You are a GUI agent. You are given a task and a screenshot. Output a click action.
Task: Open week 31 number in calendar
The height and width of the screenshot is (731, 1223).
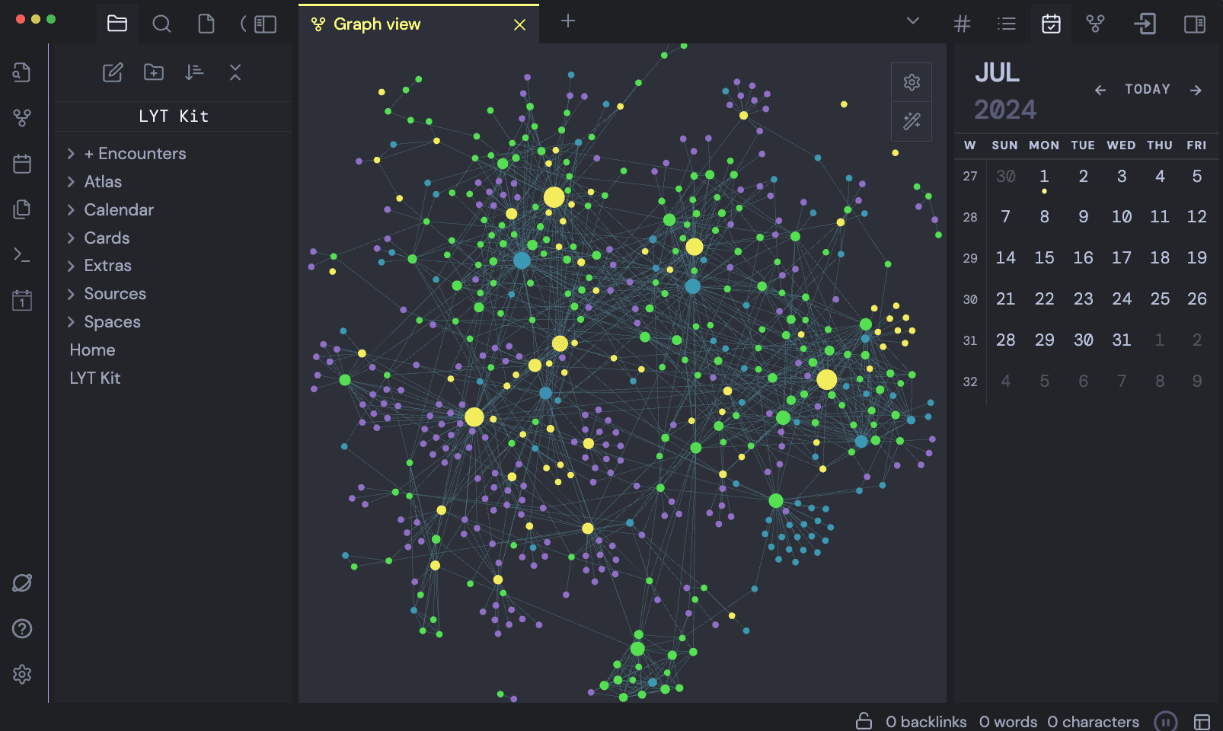tap(970, 341)
